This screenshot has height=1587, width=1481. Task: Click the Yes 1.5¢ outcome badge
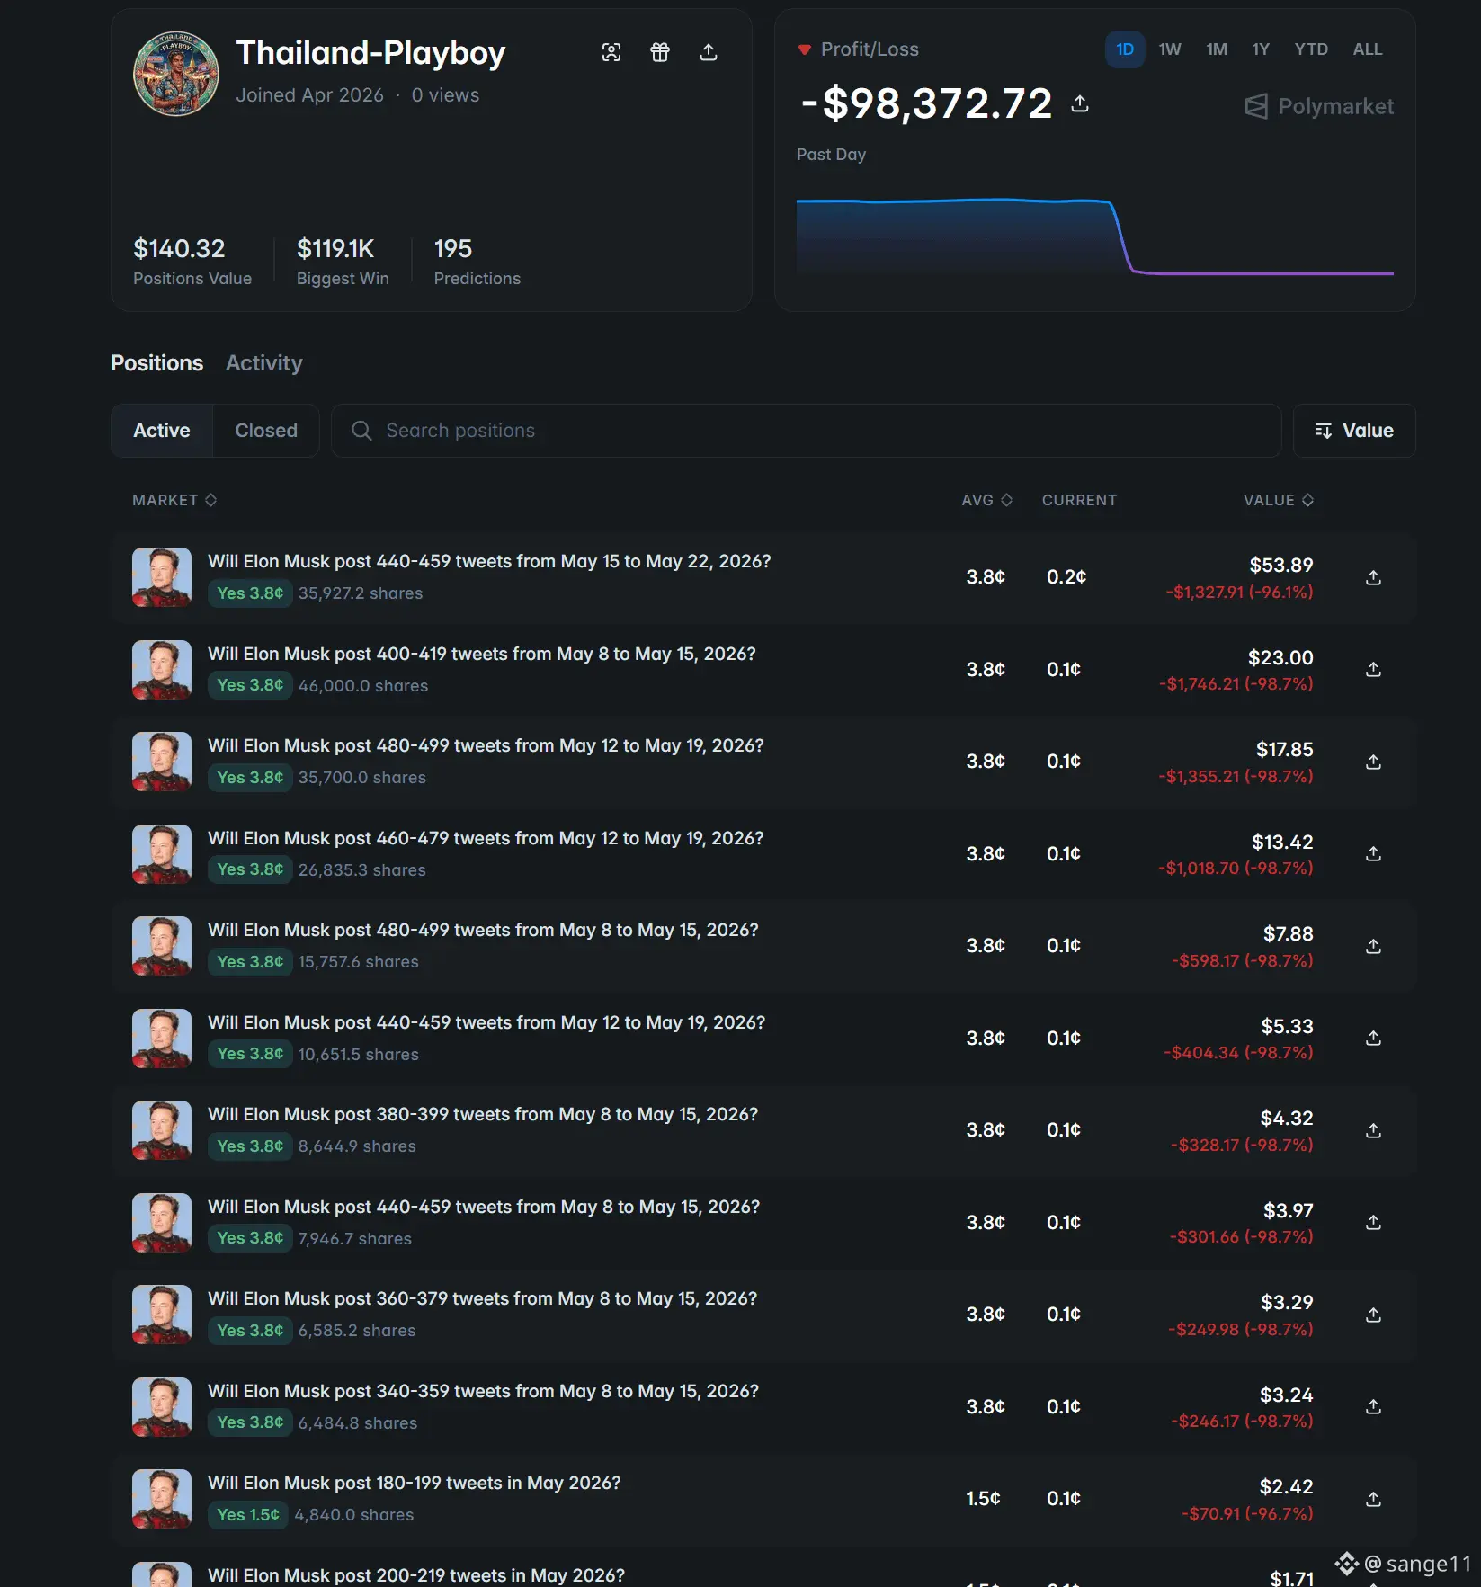(x=248, y=1515)
